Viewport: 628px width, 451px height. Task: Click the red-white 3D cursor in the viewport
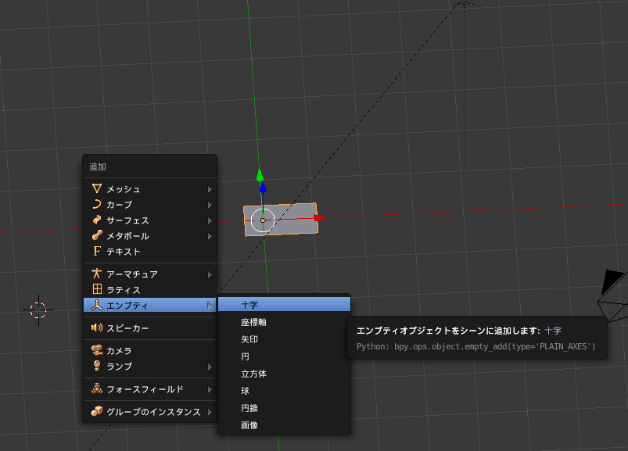coord(38,310)
